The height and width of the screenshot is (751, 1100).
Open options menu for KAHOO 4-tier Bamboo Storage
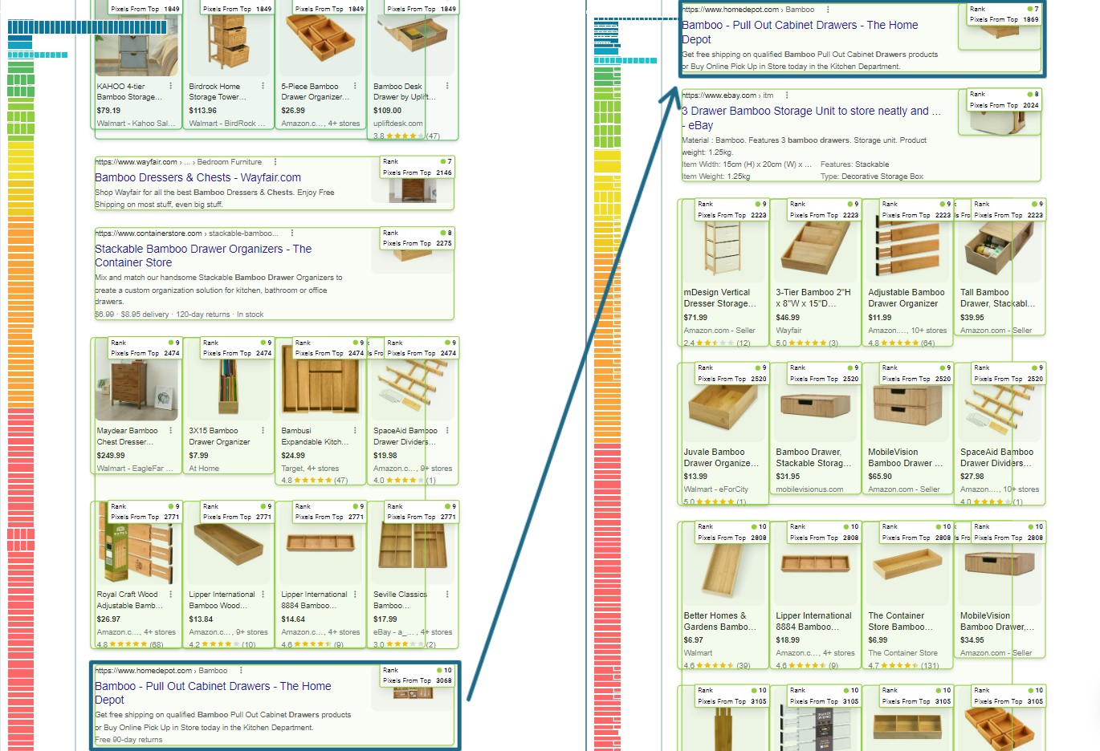[171, 86]
